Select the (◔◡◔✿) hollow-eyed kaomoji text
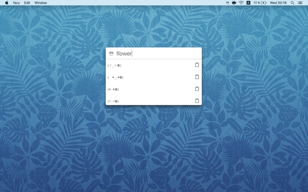 click(x=113, y=101)
